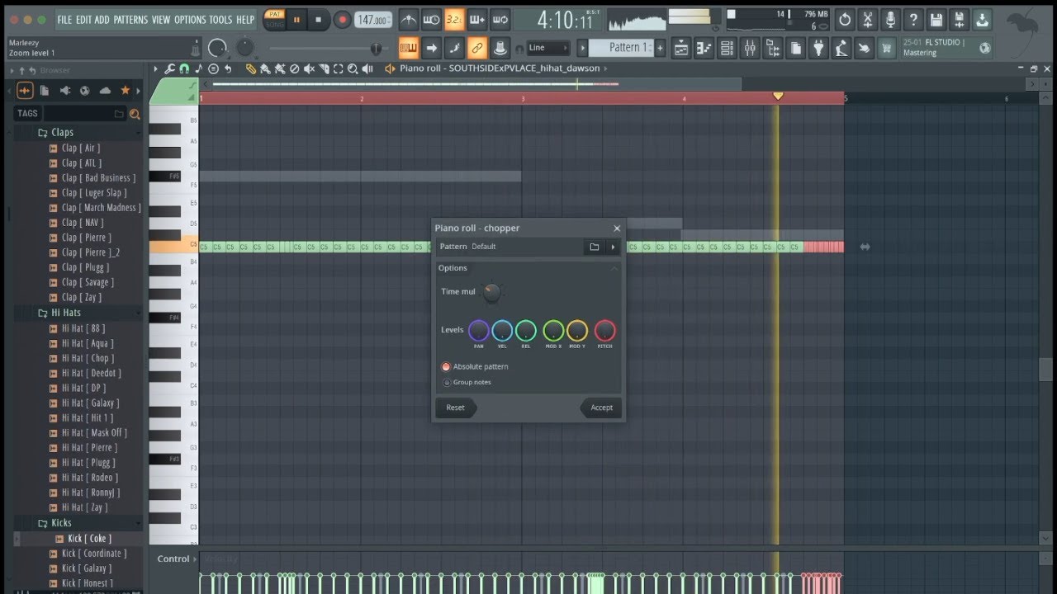The height and width of the screenshot is (594, 1057).
Task: Click the Accept button
Action: (601, 408)
